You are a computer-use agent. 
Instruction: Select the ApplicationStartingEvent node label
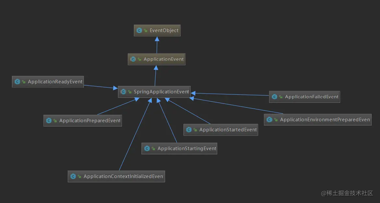click(x=187, y=148)
